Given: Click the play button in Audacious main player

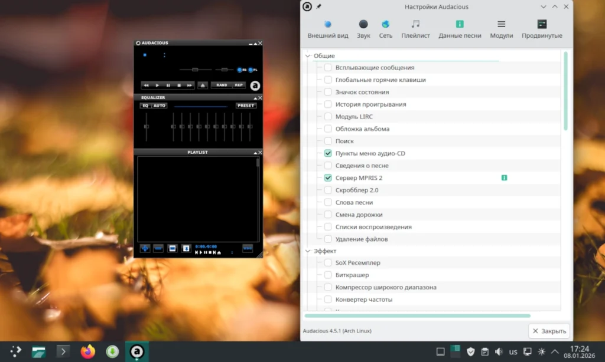Looking at the screenshot, I should (x=157, y=85).
